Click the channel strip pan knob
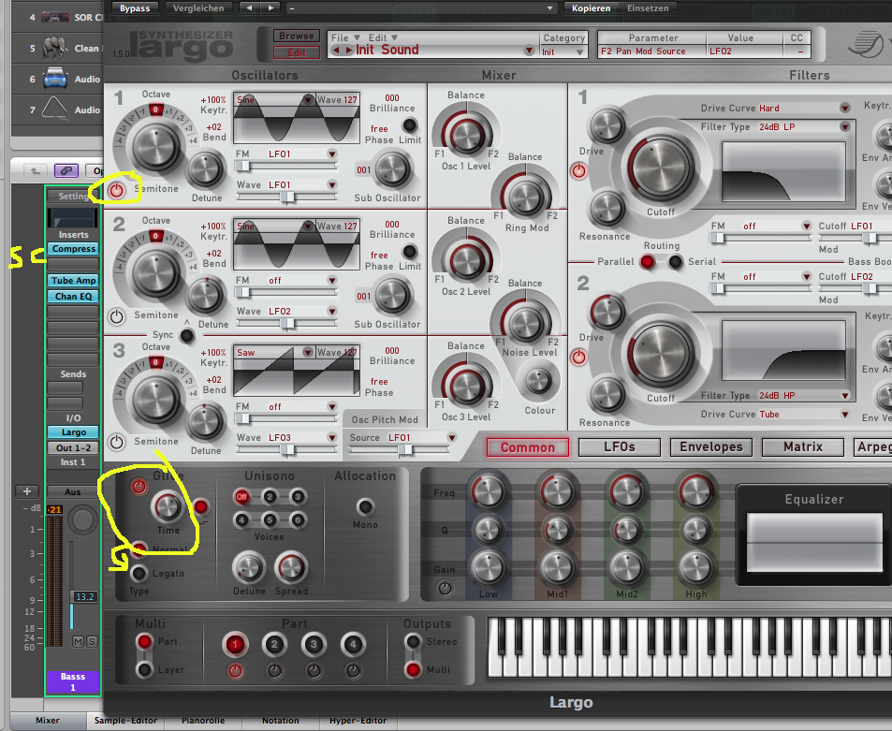The width and height of the screenshot is (892, 731). [x=82, y=519]
